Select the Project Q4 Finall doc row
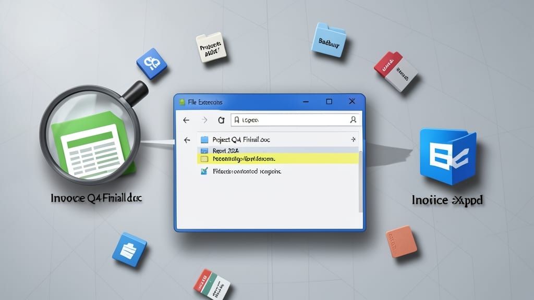This screenshot has height=300, width=534. tap(277, 140)
